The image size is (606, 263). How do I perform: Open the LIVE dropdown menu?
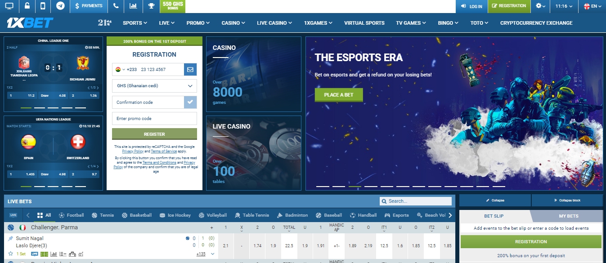click(x=167, y=23)
